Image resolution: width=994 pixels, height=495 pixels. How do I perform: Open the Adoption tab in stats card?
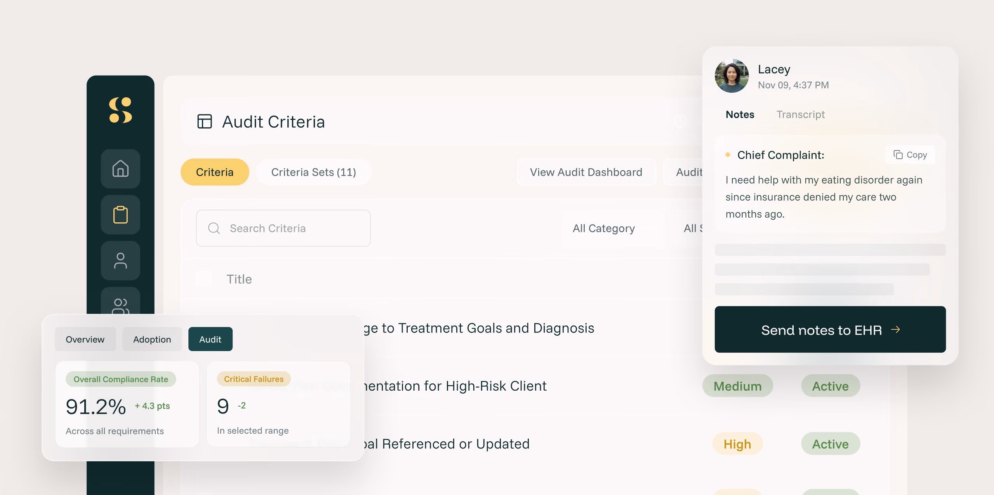(152, 339)
